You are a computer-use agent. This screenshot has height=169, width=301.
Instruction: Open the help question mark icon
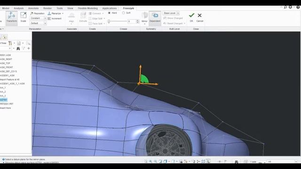(x=298, y=7)
